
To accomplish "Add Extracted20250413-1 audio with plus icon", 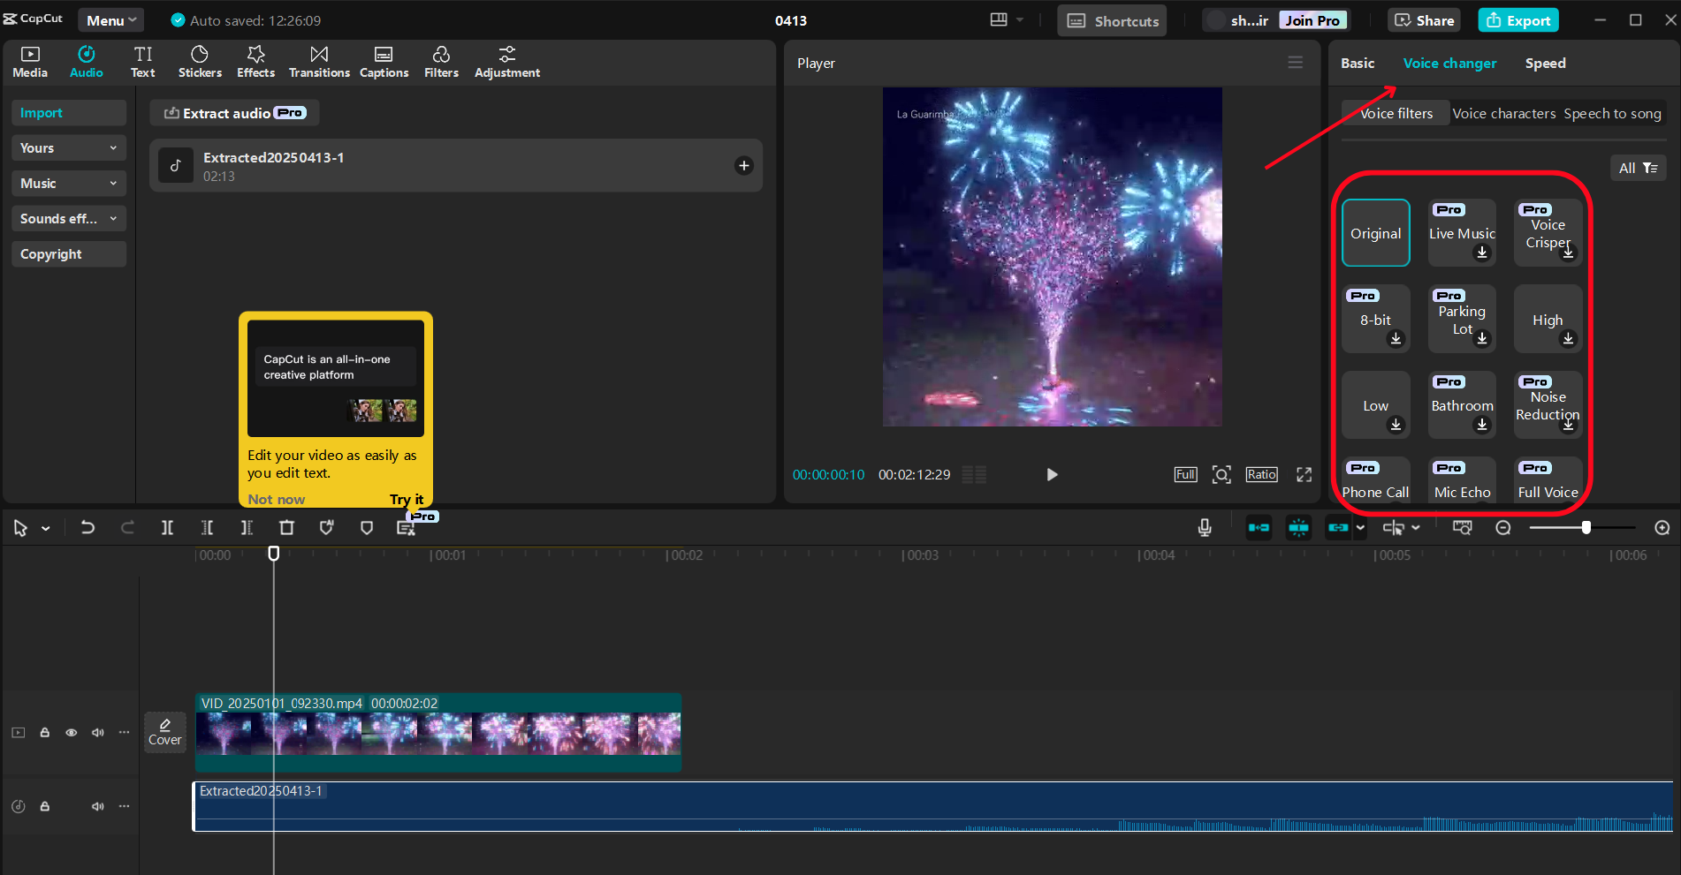I will click(744, 165).
